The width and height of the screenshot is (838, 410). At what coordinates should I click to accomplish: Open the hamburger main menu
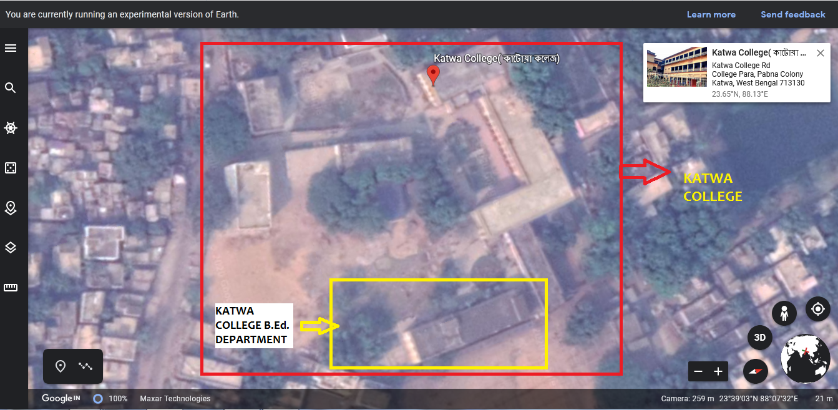11,48
